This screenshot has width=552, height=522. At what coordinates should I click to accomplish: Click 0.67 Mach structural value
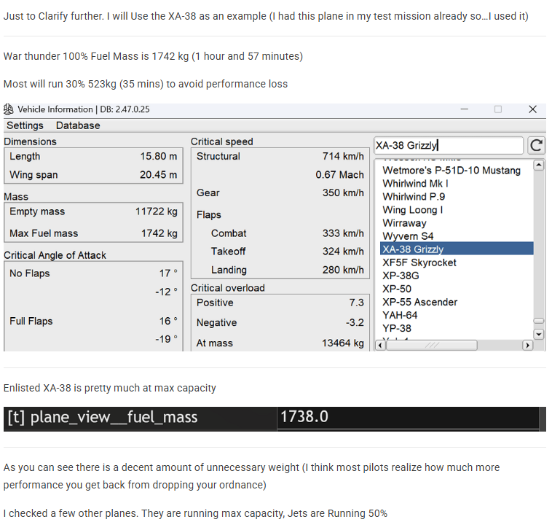pos(339,175)
